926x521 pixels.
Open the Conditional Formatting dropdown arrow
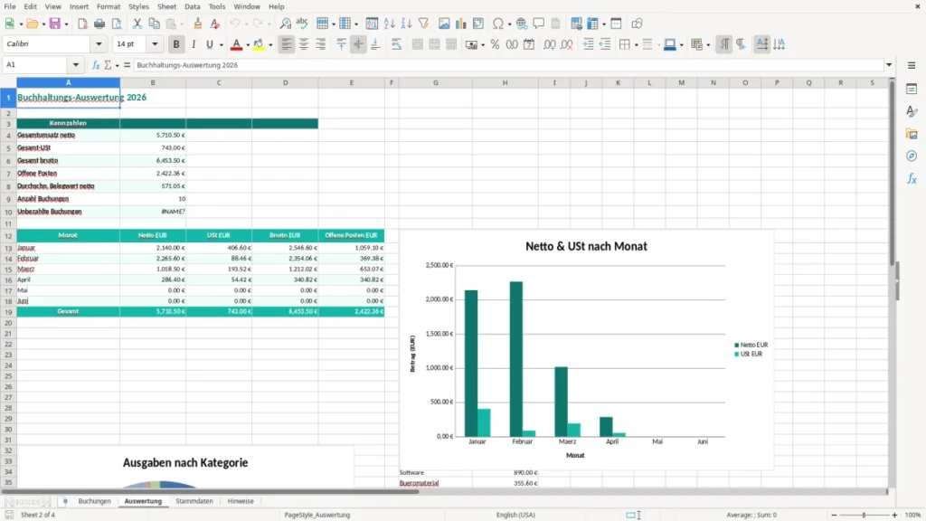(x=708, y=45)
